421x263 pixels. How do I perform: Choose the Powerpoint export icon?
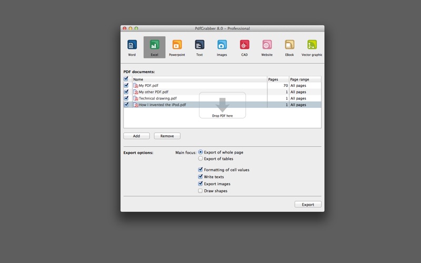(x=177, y=45)
